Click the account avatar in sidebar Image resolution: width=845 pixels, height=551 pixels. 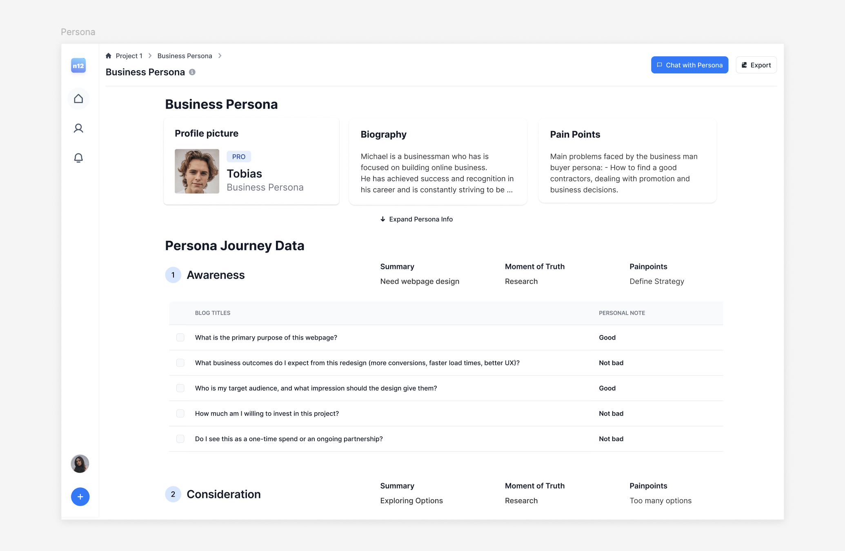tap(80, 464)
